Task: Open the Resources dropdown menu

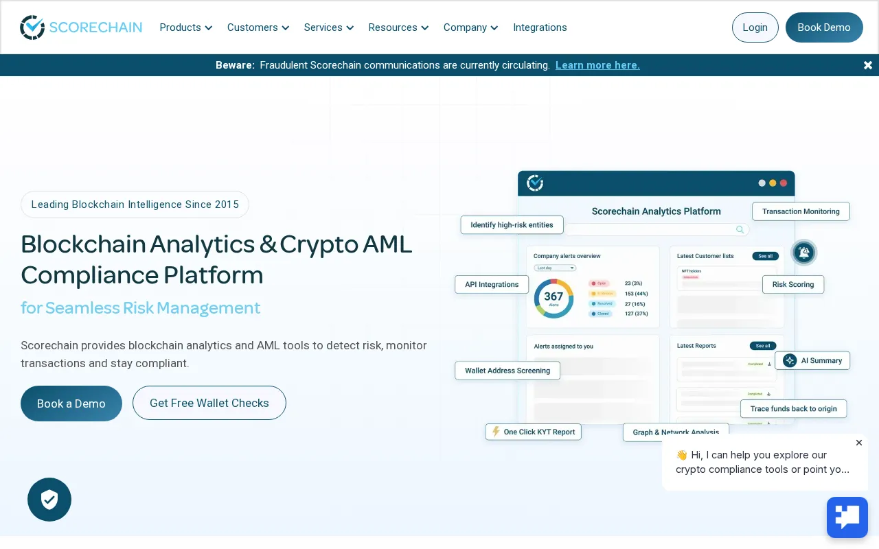Action: pyautogui.click(x=398, y=27)
